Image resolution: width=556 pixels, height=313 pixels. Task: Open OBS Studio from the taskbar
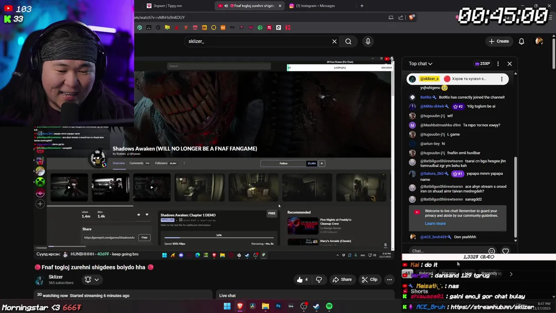pos(304,306)
